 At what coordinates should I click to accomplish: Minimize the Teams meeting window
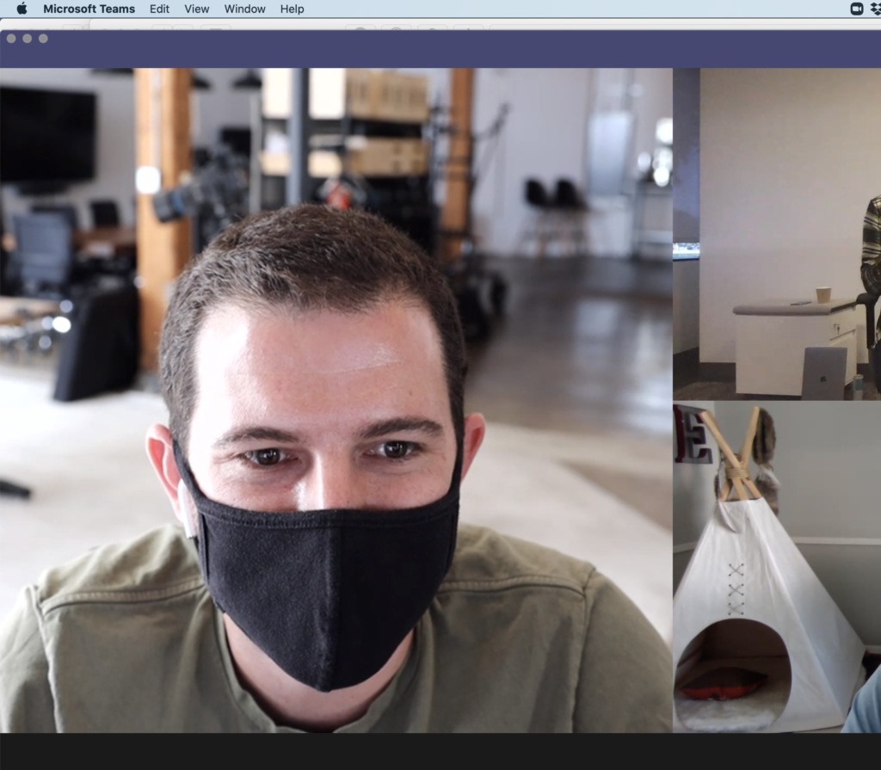point(27,38)
